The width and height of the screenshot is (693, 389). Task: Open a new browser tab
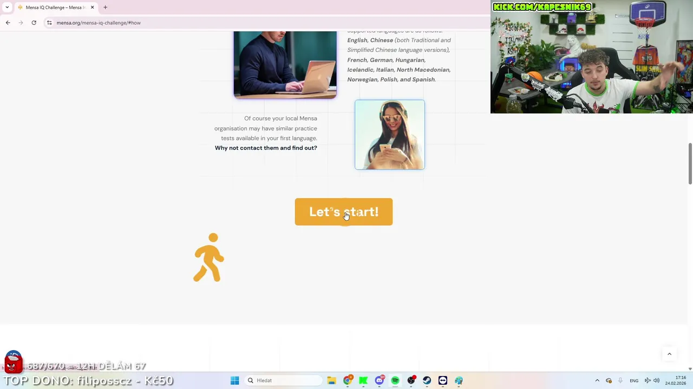click(x=105, y=8)
